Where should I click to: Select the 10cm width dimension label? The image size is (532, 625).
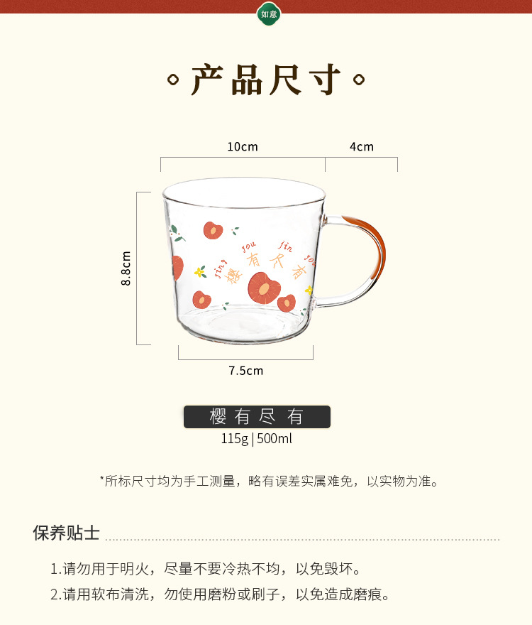click(x=243, y=147)
